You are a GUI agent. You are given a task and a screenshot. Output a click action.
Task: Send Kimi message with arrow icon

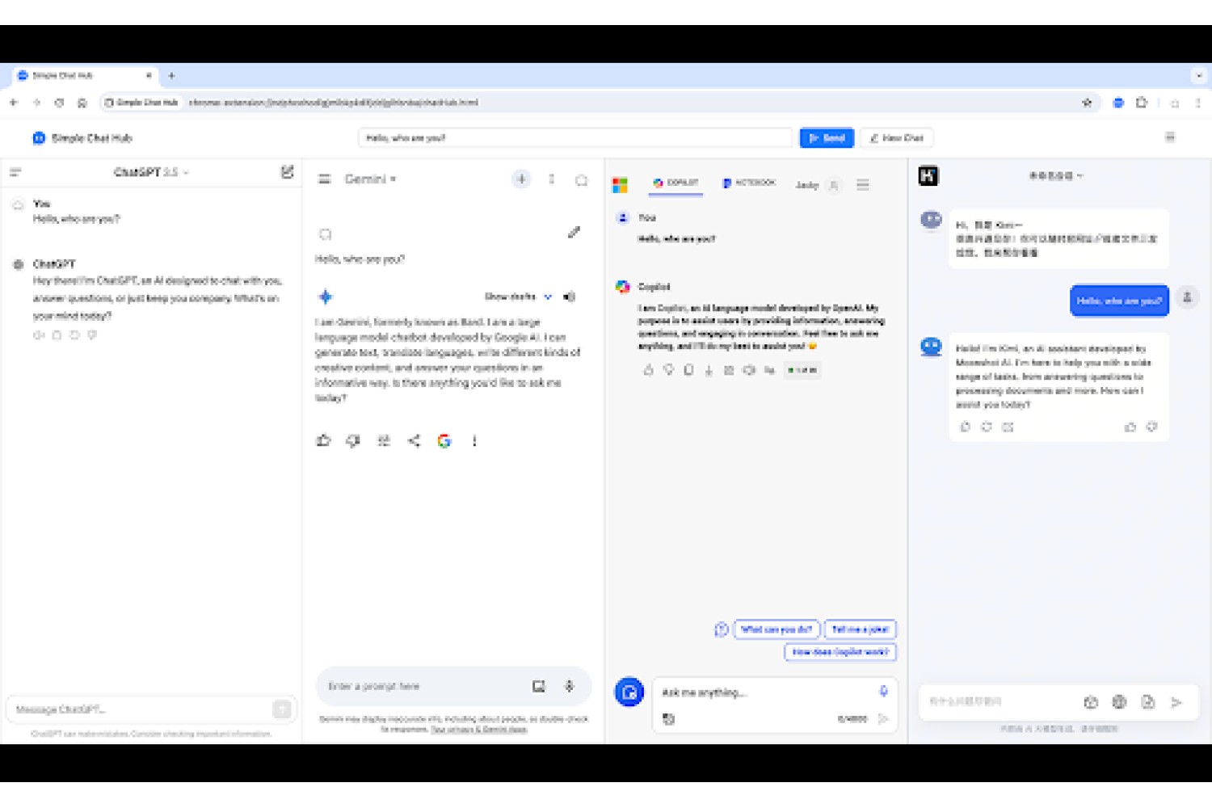point(1176,702)
